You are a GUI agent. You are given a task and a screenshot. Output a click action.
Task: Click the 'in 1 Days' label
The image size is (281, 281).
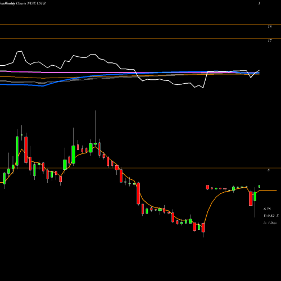270,223
